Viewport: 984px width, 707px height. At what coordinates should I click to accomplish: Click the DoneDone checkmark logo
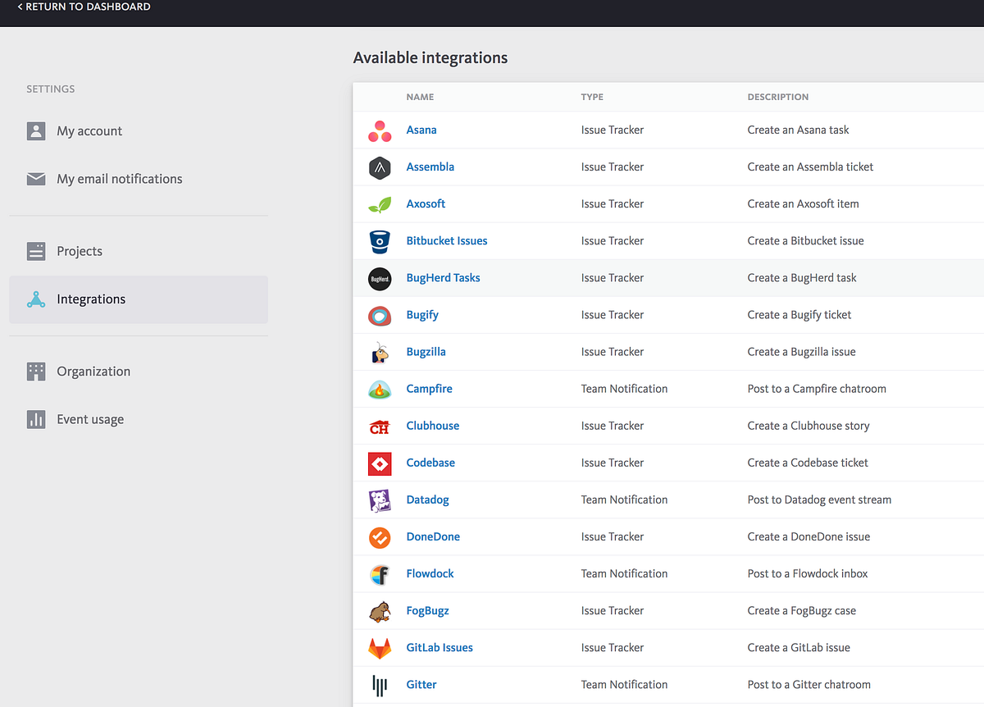click(x=379, y=537)
